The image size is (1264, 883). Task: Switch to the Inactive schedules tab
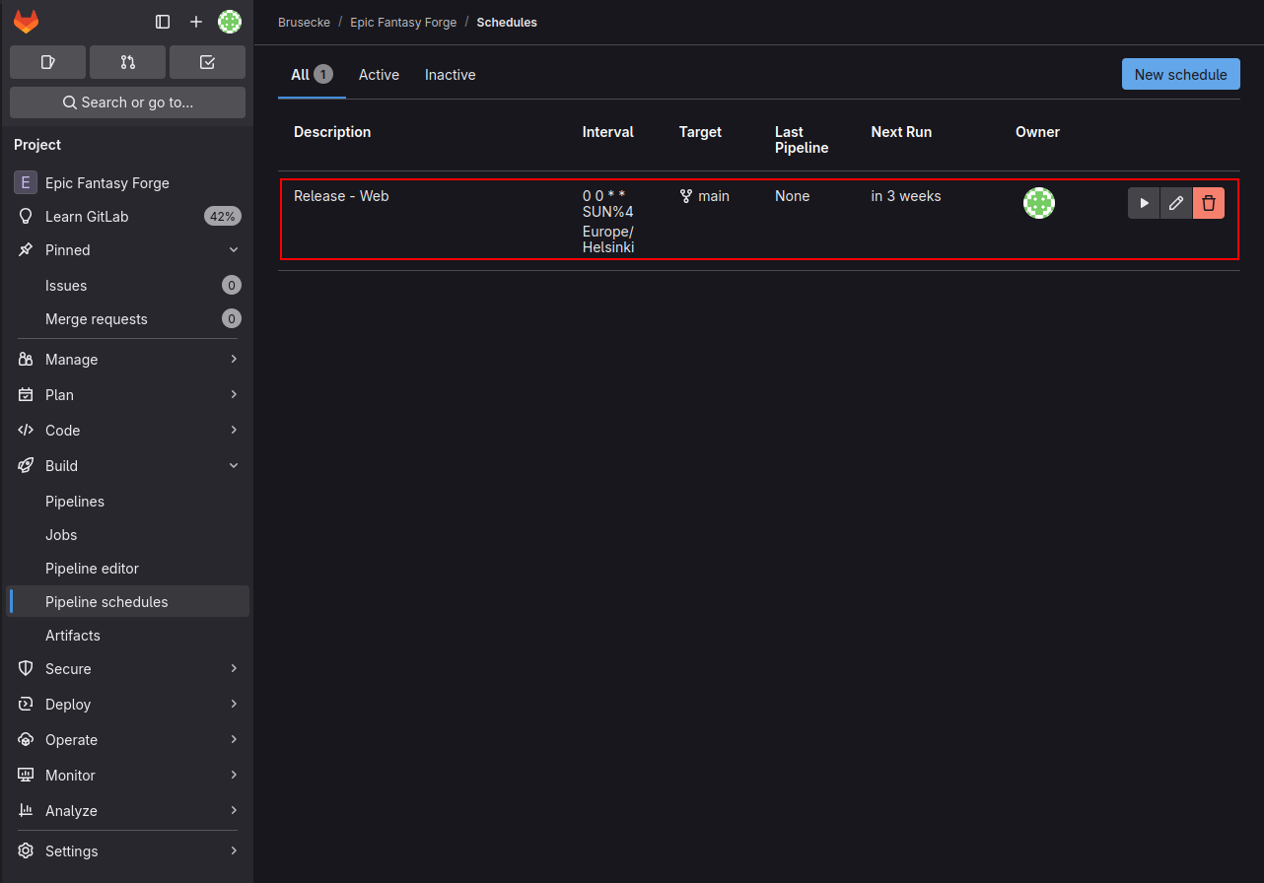tap(451, 75)
